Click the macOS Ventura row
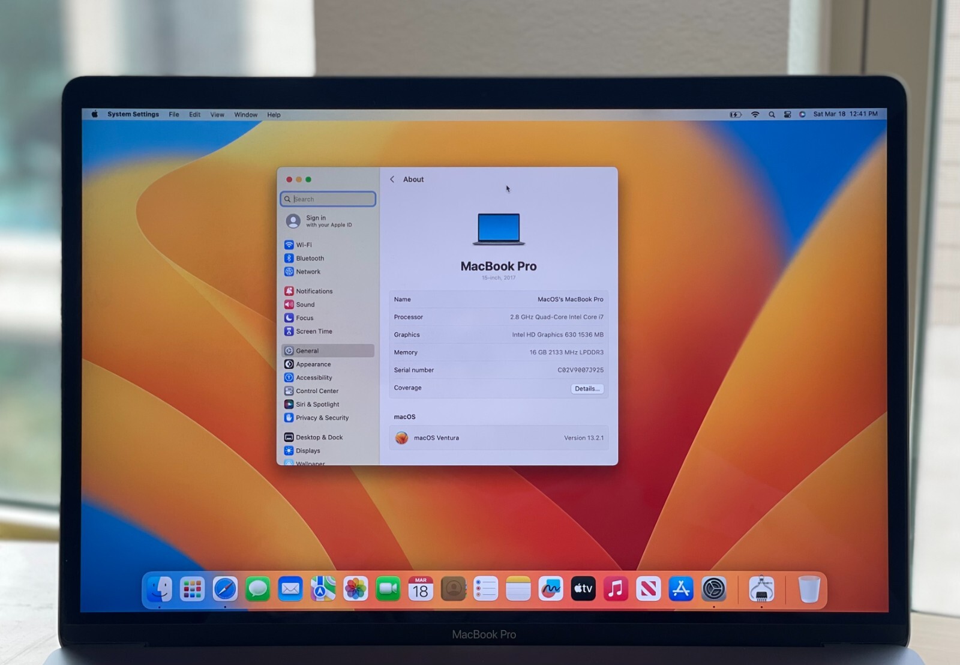Screen dimensions: 960x665 point(499,438)
